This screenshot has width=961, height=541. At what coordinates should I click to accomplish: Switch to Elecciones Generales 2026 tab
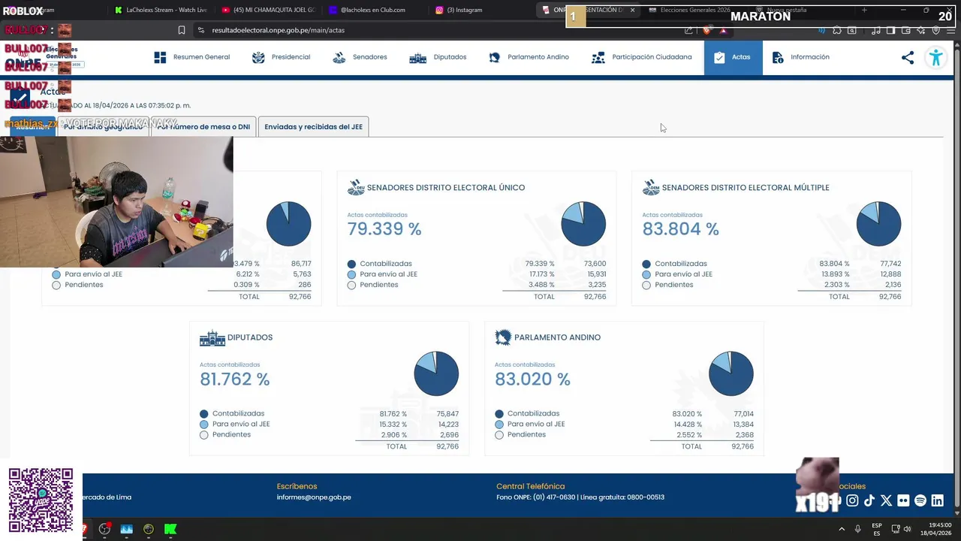(x=694, y=10)
